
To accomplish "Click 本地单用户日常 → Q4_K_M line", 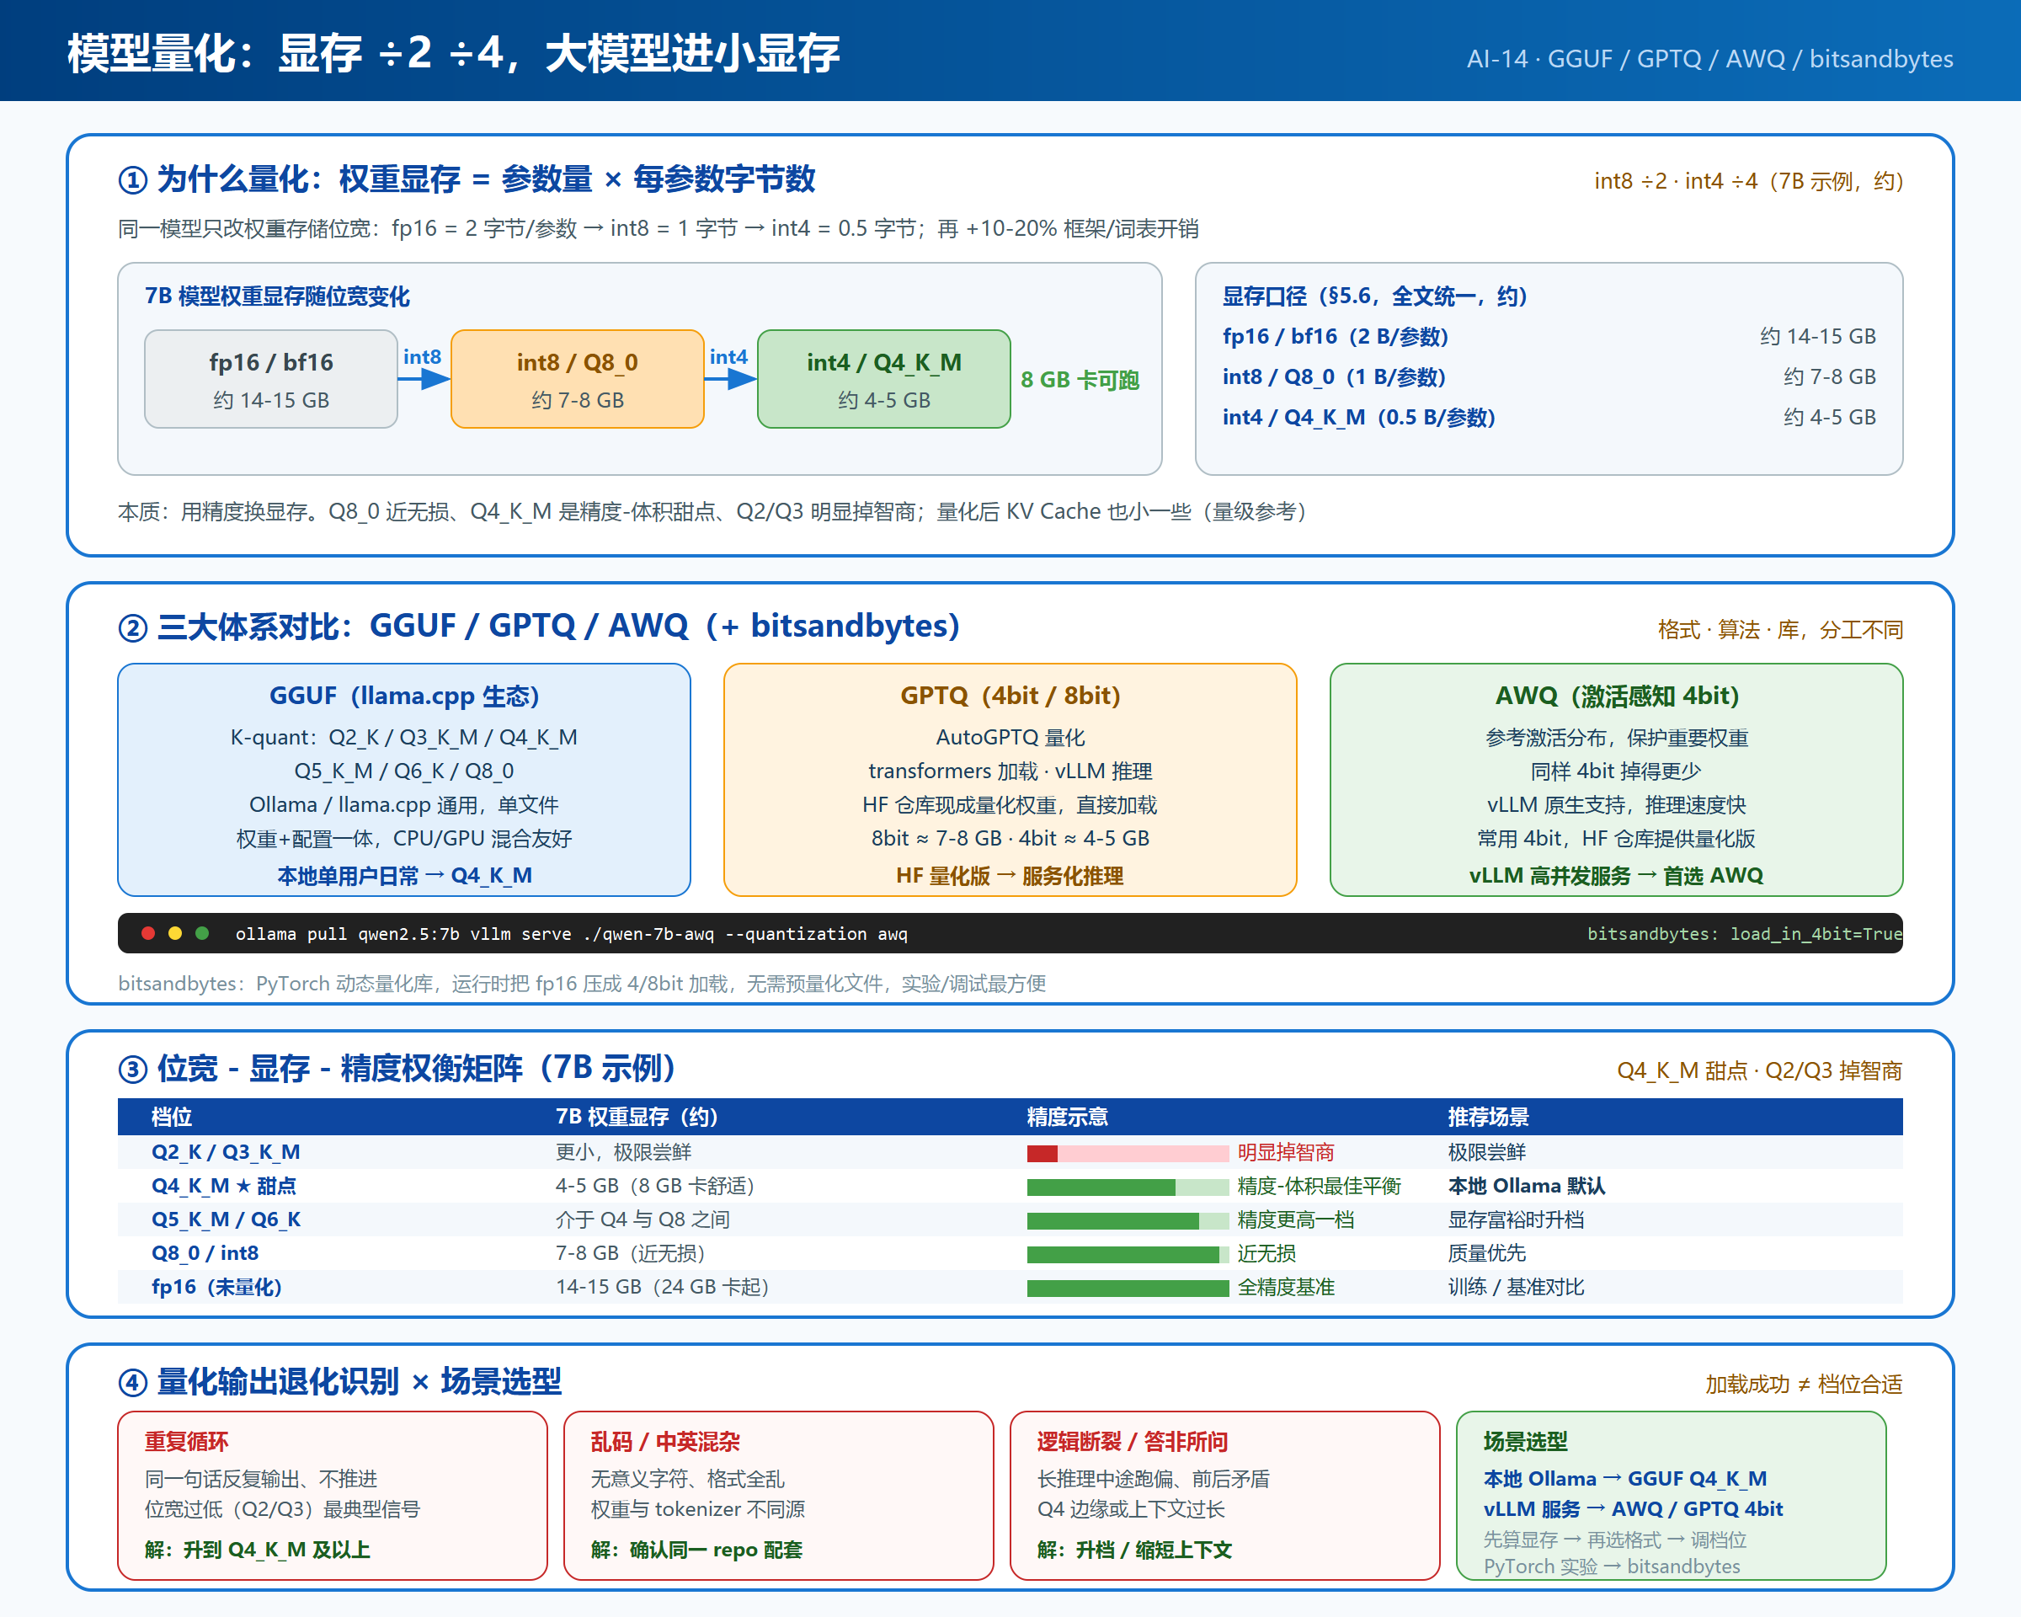I will point(404,876).
